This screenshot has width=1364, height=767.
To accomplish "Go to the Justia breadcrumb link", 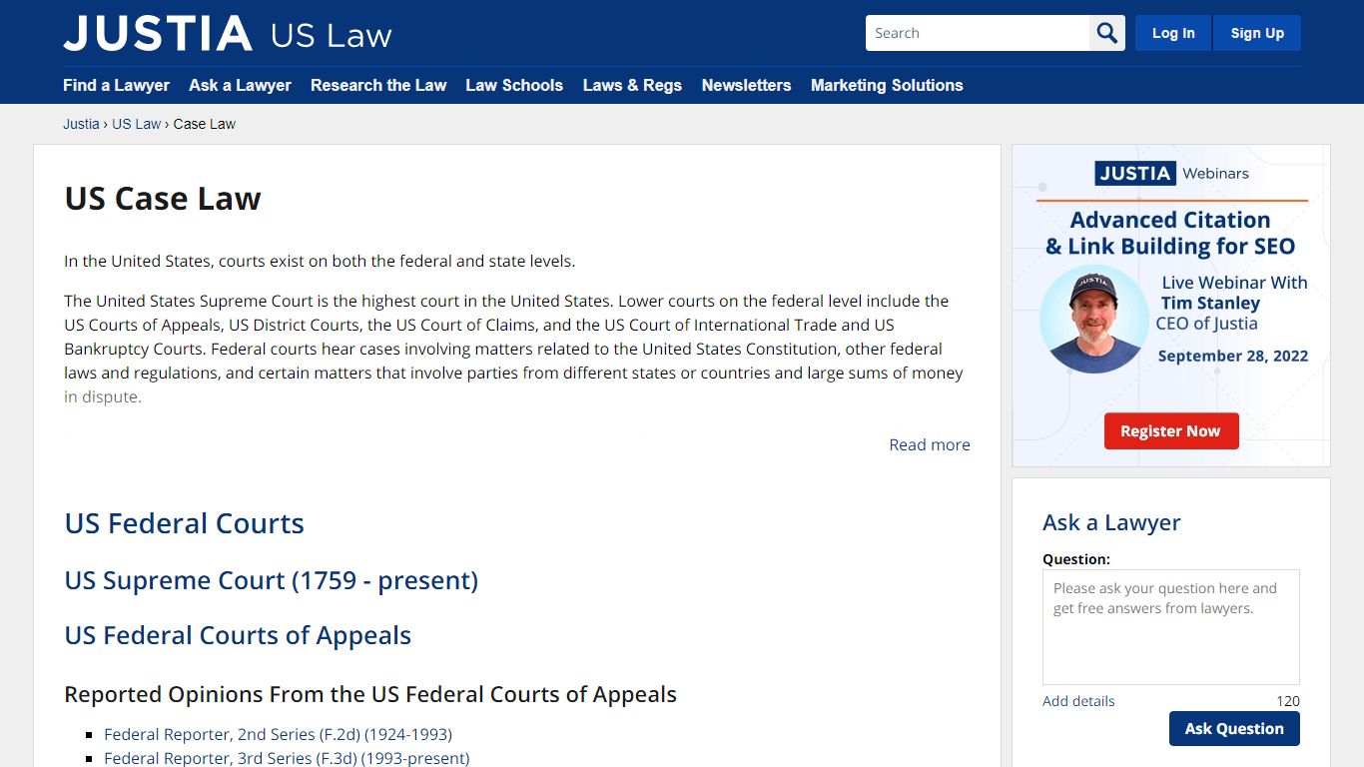I will tap(81, 124).
